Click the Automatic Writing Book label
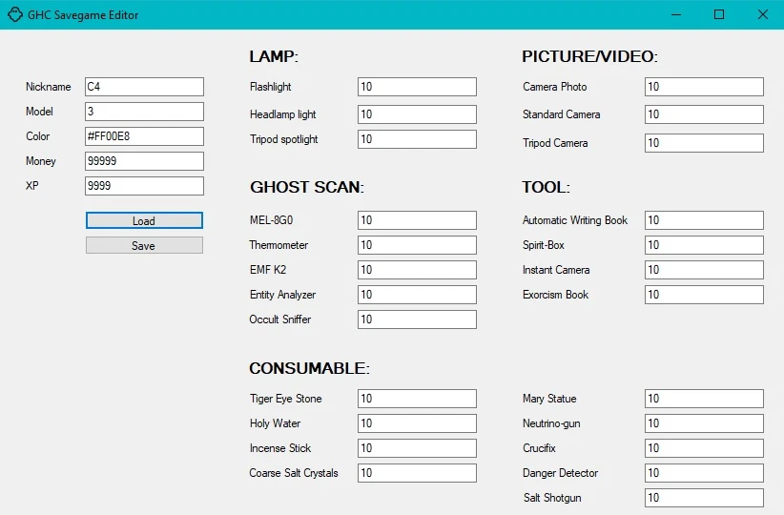Viewport: 784px width, 515px height. click(x=575, y=220)
